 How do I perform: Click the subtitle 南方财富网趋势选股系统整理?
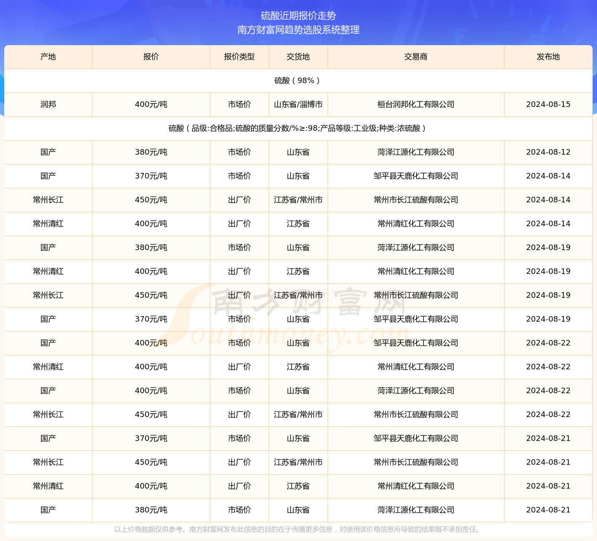point(298,30)
